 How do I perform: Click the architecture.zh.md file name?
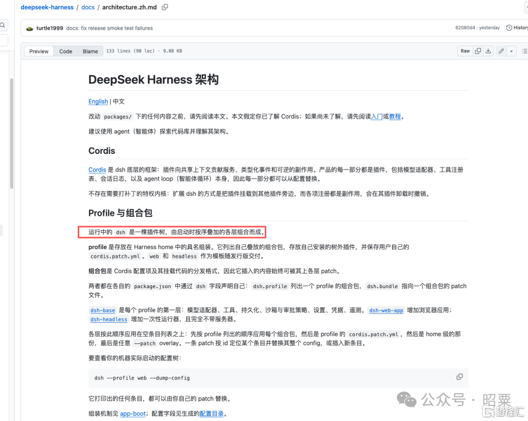click(x=130, y=7)
